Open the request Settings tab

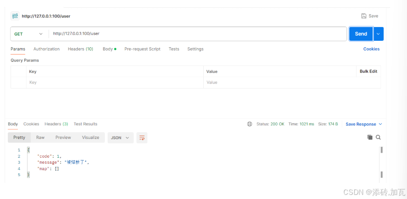click(x=195, y=49)
